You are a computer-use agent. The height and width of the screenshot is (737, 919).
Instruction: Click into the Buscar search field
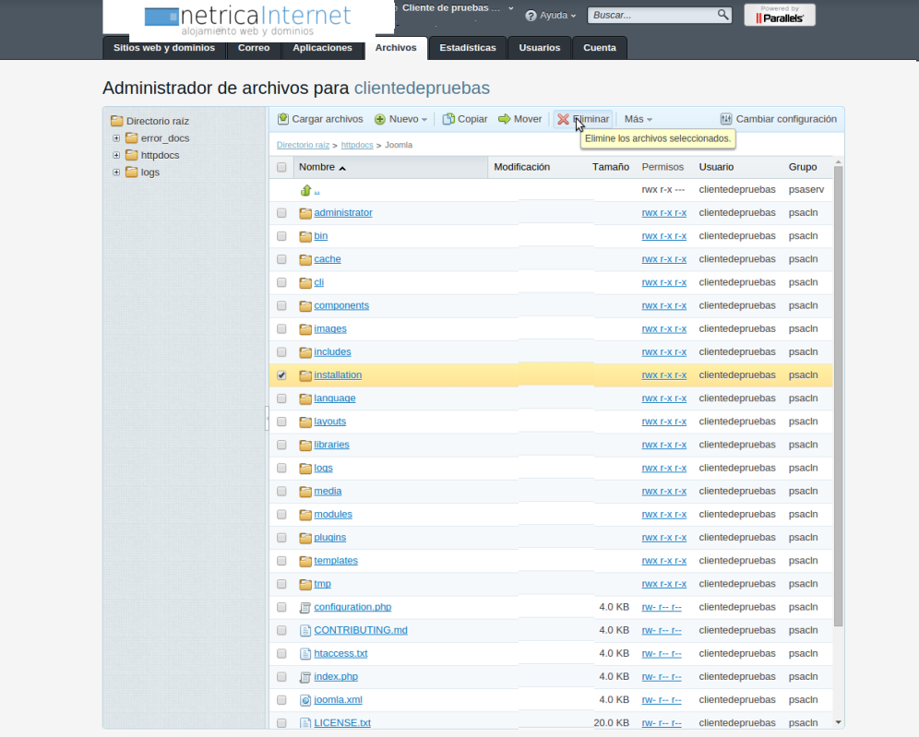coord(652,16)
